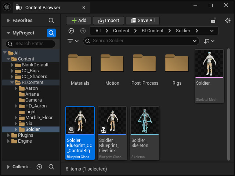Close the Content Browser tab
This screenshot has width=235, height=176.
[x=84, y=7]
